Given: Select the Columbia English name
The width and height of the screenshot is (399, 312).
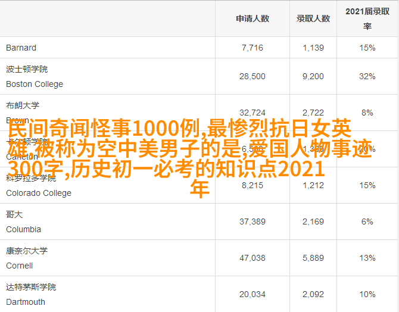Looking at the screenshot, I should pos(23,229).
